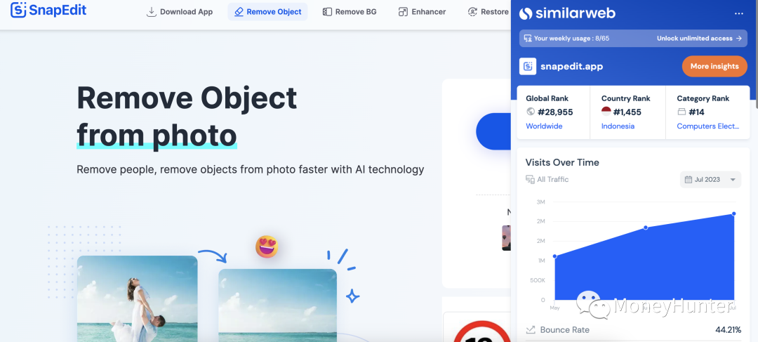Click the couple beach photo thumbnail
Screen dimensions: 758x342
(x=138, y=298)
